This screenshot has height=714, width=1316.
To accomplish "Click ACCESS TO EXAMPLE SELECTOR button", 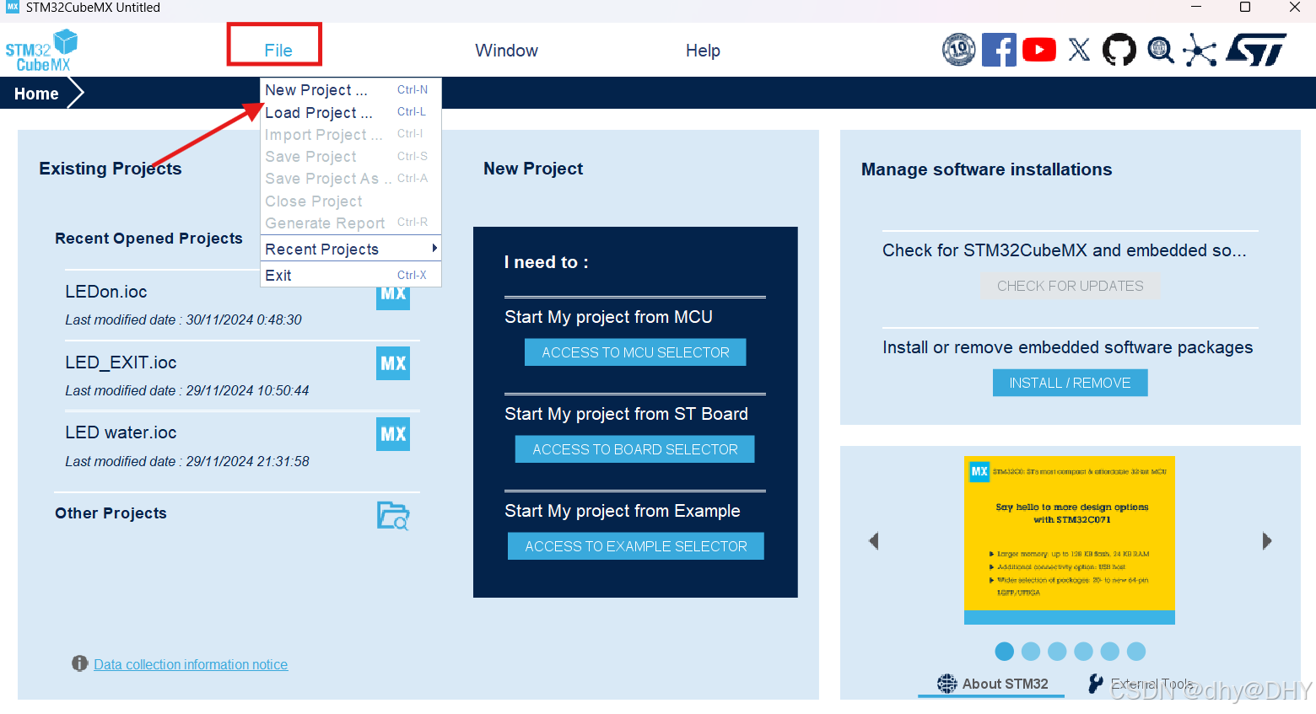I will (635, 546).
